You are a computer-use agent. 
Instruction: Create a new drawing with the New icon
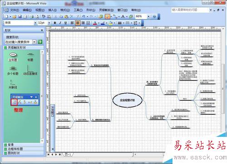click(6, 16)
